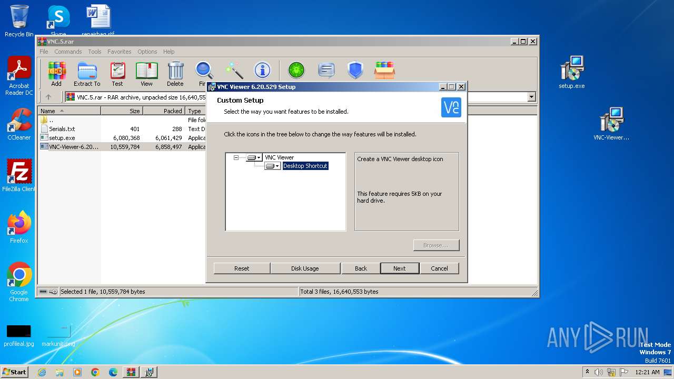Click the blue Protect shield icon
Image resolution: width=674 pixels, height=379 pixels.
point(355,70)
